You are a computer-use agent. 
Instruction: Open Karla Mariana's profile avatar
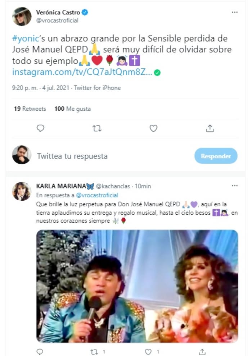(x=22, y=191)
